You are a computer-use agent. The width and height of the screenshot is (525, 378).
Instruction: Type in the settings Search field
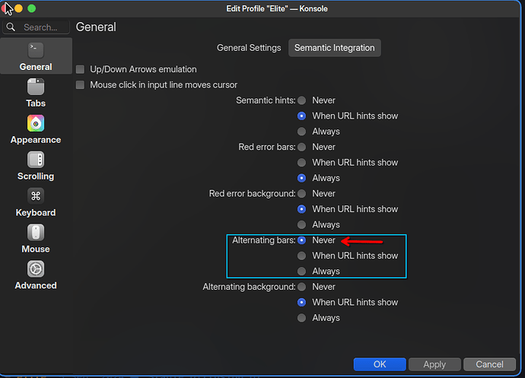(42, 27)
